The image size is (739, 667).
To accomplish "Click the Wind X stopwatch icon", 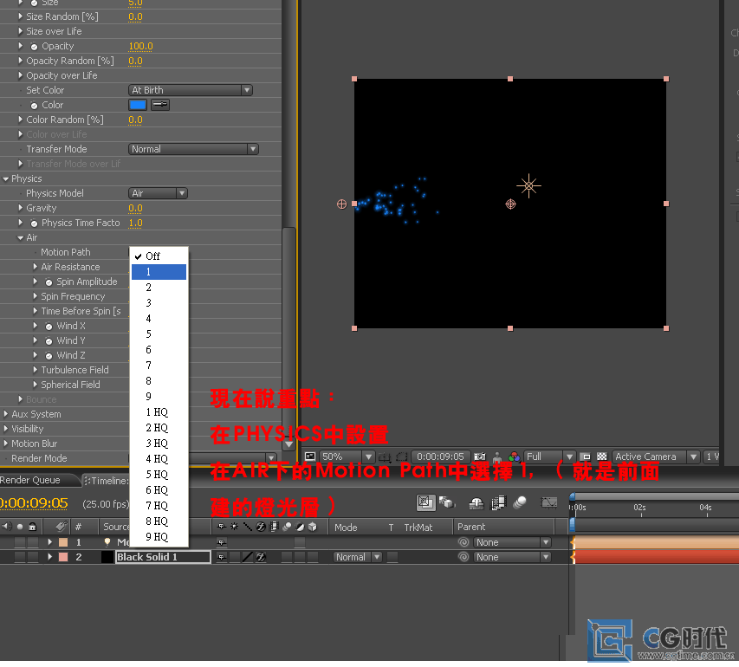I will 49,327.
